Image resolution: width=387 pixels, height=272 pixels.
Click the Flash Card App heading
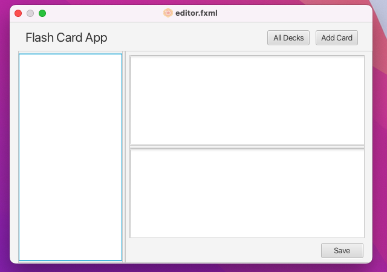point(67,37)
